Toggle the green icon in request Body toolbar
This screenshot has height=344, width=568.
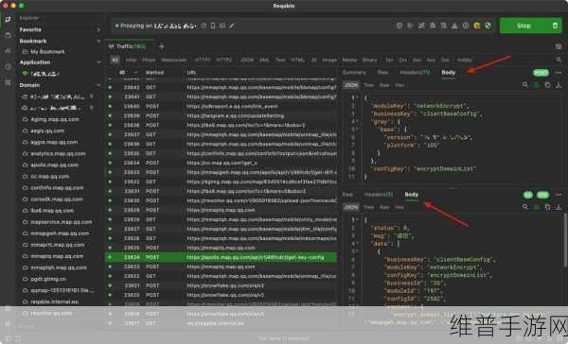[536, 85]
